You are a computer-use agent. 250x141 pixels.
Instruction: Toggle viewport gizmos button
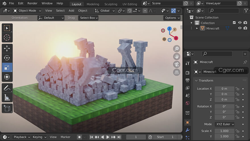pyautogui.click(x=173, y=11)
